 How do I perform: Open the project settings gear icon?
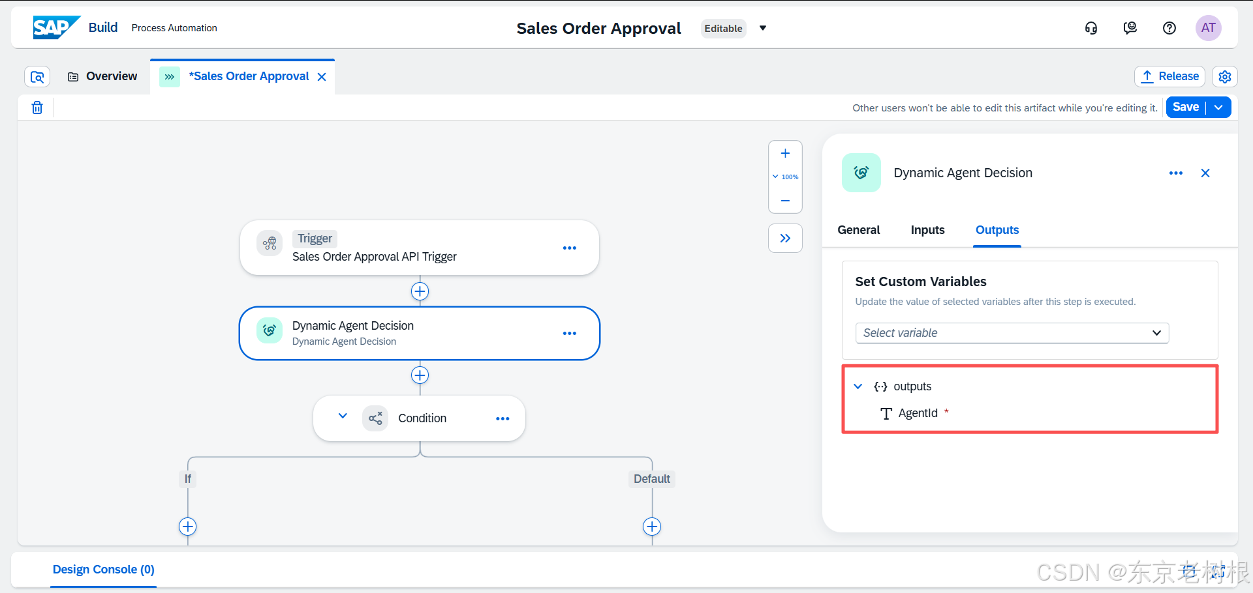click(1225, 77)
